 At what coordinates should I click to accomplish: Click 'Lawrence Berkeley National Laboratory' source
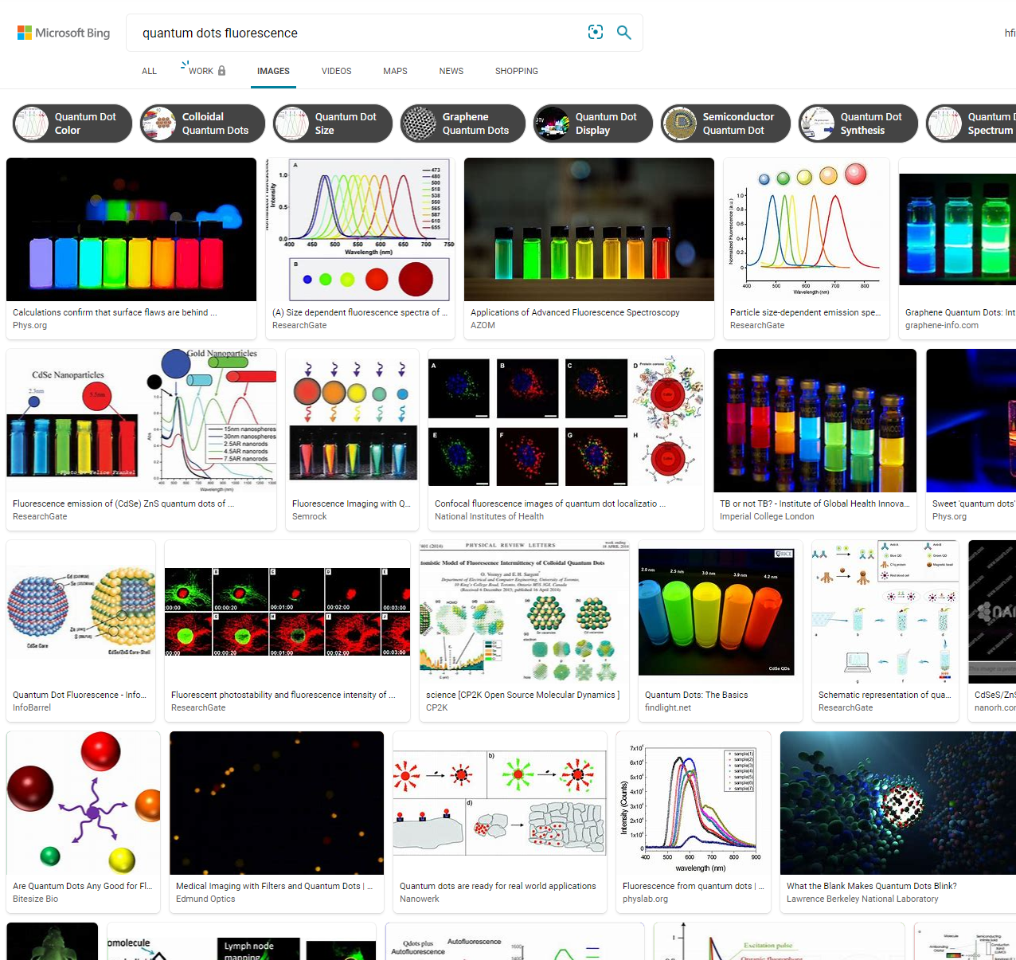862,899
